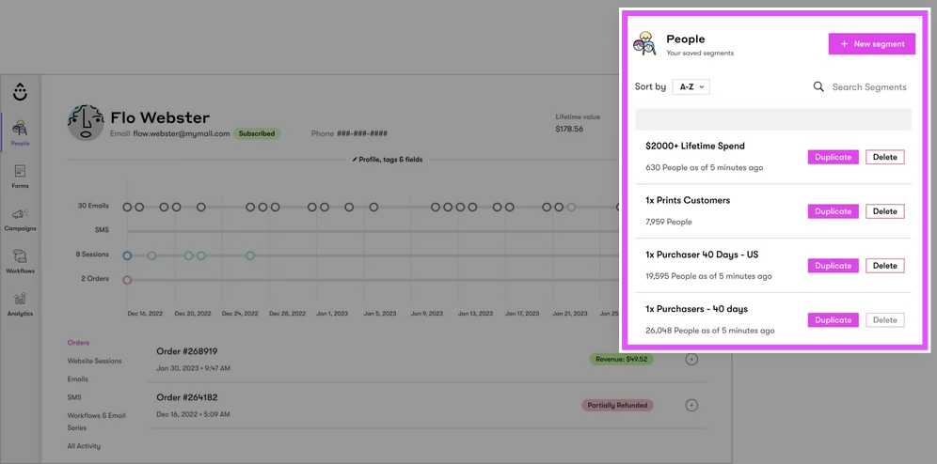Image resolution: width=937 pixels, height=464 pixels.
Task: Click the Search Segments input field
Action: pyautogui.click(x=869, y=87)
